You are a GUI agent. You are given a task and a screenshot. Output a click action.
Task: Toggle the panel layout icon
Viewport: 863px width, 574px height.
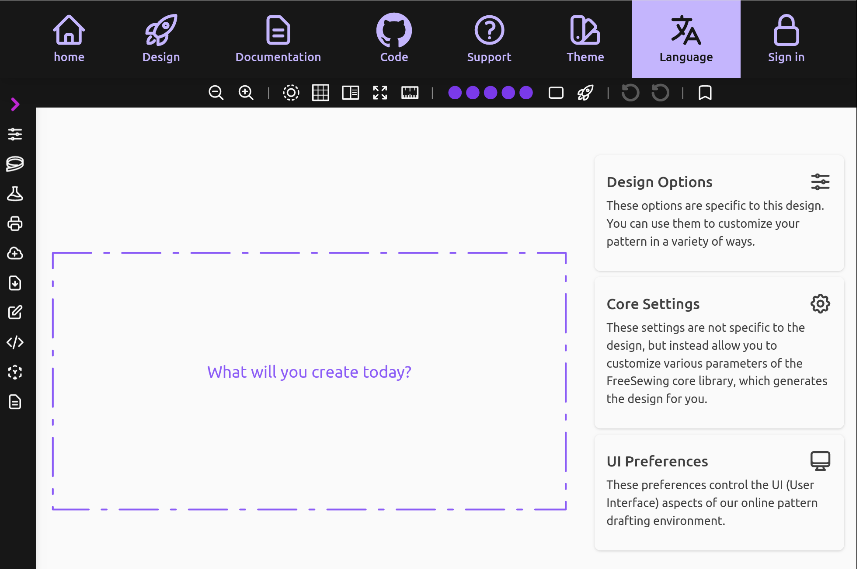[351, 93]
